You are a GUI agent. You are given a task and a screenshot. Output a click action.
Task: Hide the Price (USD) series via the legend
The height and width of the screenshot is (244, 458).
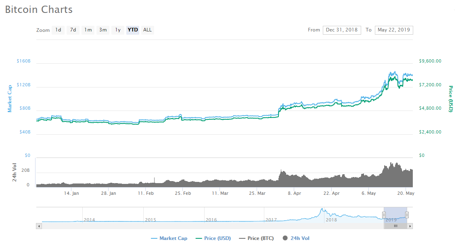[x=213, y=238]
